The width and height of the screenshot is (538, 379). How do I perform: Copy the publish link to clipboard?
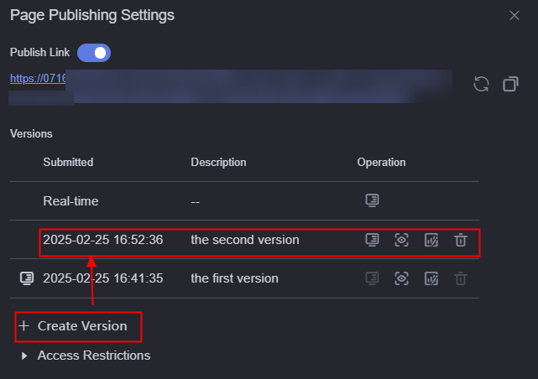510,84
